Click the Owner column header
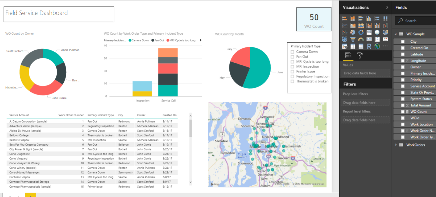The height and width of the screenshot is (197, 436). point(141,115)
